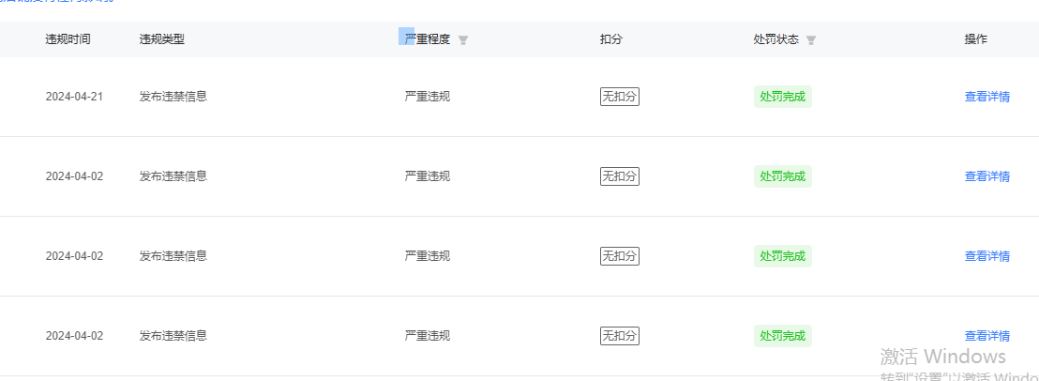The width and height of the screenshot is (1039, 381).
Task: Select the 违规类型 column header
Action: pos(162,39)
